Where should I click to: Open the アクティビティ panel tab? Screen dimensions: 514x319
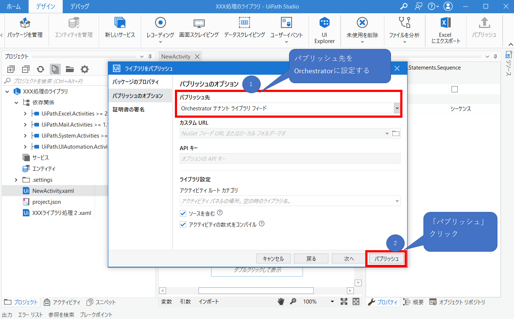click(x=62, y=302)
